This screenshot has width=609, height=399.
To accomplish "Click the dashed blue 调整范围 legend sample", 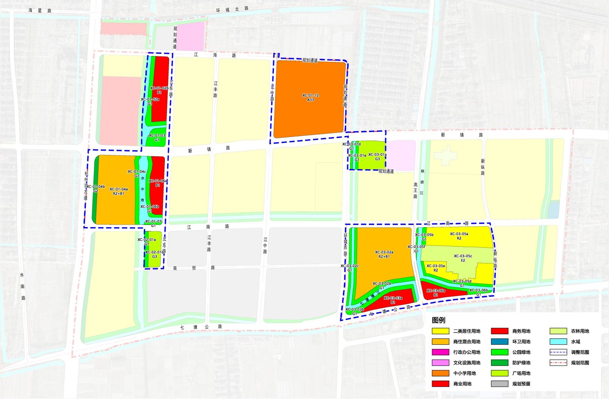I will (x=558, y=352).
